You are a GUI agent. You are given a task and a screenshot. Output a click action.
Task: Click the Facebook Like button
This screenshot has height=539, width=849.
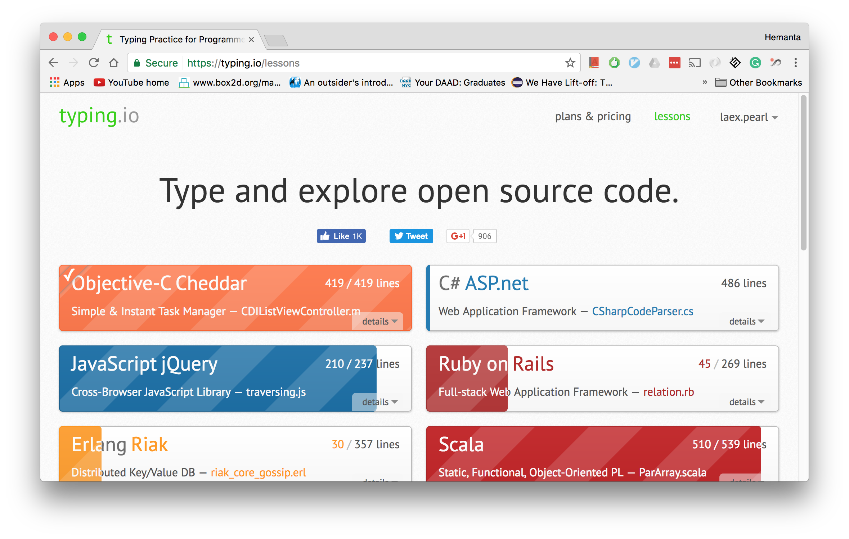[341, 236]
